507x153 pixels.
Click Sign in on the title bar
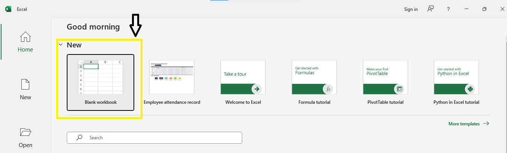[411, 9]
